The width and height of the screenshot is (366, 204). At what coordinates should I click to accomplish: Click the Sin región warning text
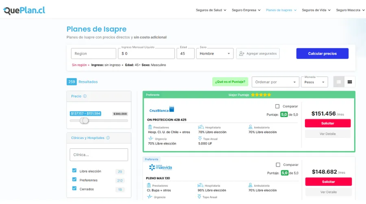(x=79, y=65)
